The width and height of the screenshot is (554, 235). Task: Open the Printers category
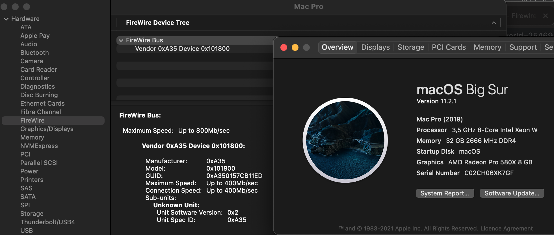32,180
